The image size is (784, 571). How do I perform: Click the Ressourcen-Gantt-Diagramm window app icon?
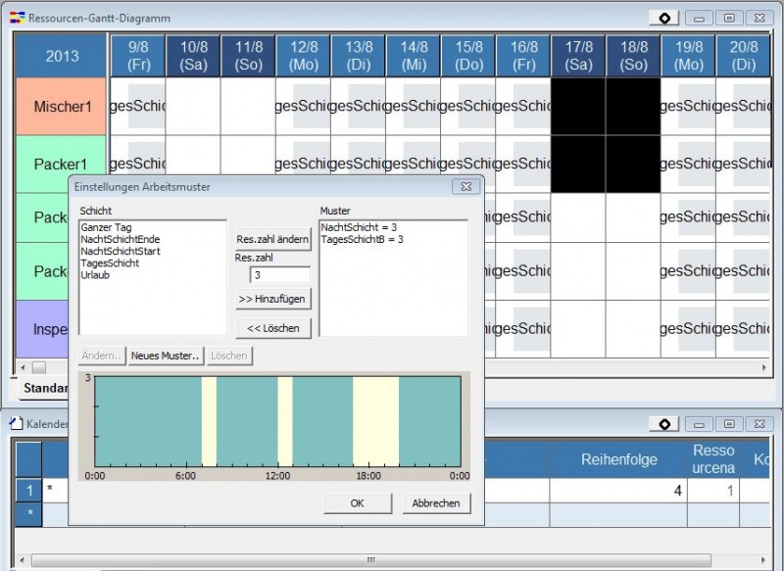click(x=17, y=18)
